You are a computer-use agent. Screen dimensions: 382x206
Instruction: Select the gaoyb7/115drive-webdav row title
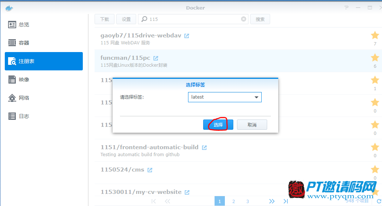(x=141, y=36)
